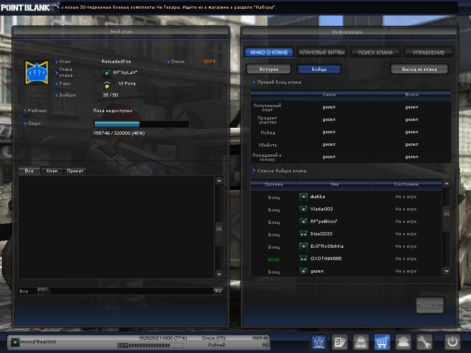Image resolution: width=471 pixels, height=353 pixels.
Task: Click rank icon beside Vladar303
Action: coord(304,209)
